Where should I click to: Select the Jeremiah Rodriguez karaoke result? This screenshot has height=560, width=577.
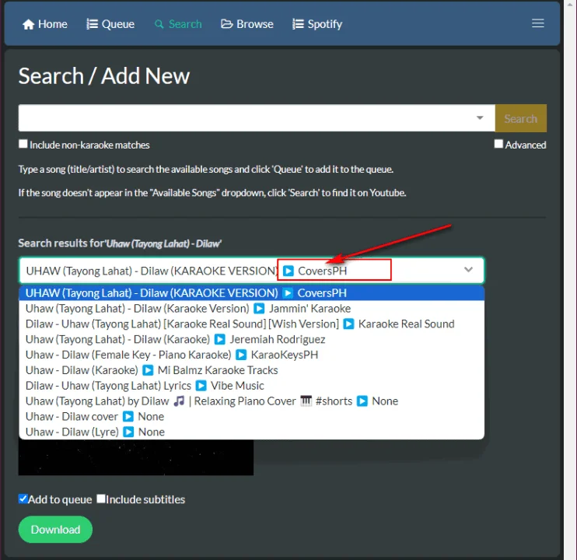pyautogui.click(x=251, y=339)
